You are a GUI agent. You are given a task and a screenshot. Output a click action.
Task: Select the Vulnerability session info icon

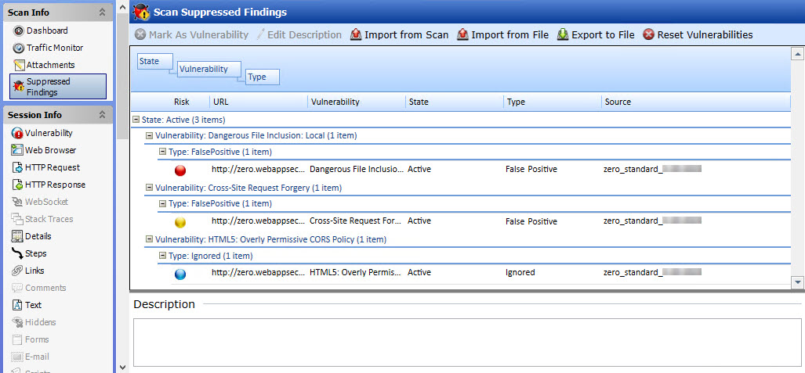[18, 133]
